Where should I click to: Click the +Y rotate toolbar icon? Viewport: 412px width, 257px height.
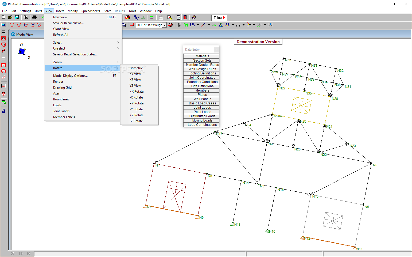click(26, 25)
